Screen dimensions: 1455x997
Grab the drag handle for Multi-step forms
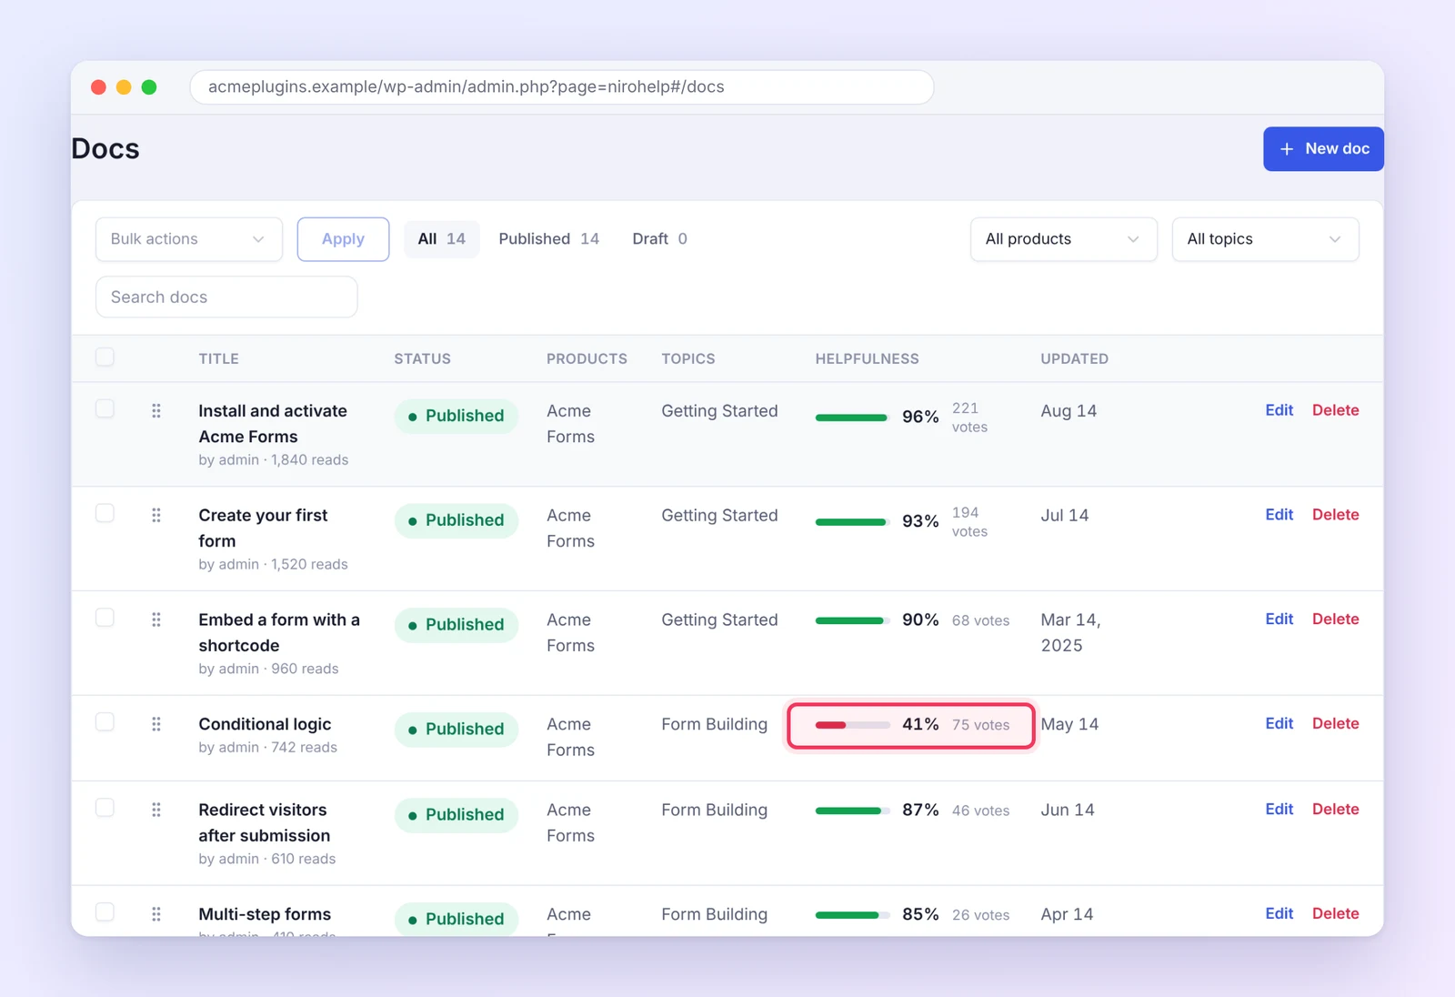156,914
